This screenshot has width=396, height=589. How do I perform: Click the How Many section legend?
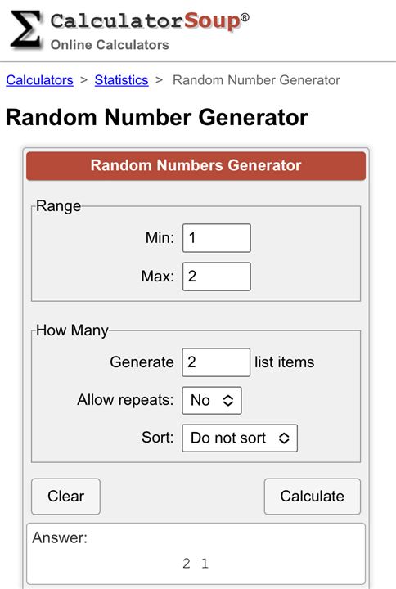(x=72, y=330)
